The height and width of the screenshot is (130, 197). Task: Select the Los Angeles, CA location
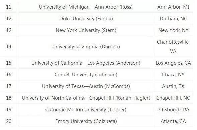pyautogui.click(x=173, y=63)
